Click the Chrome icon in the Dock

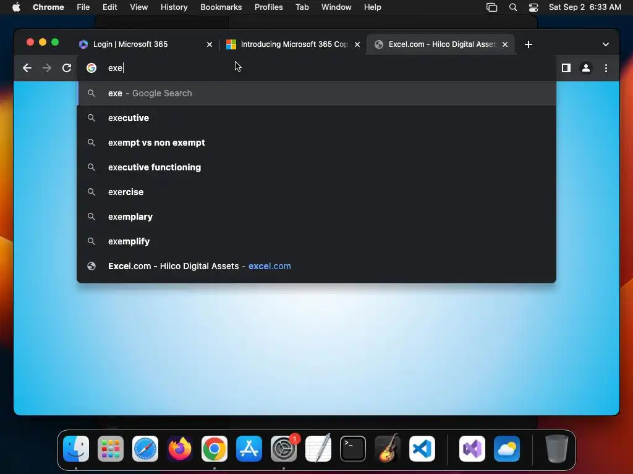215,449
